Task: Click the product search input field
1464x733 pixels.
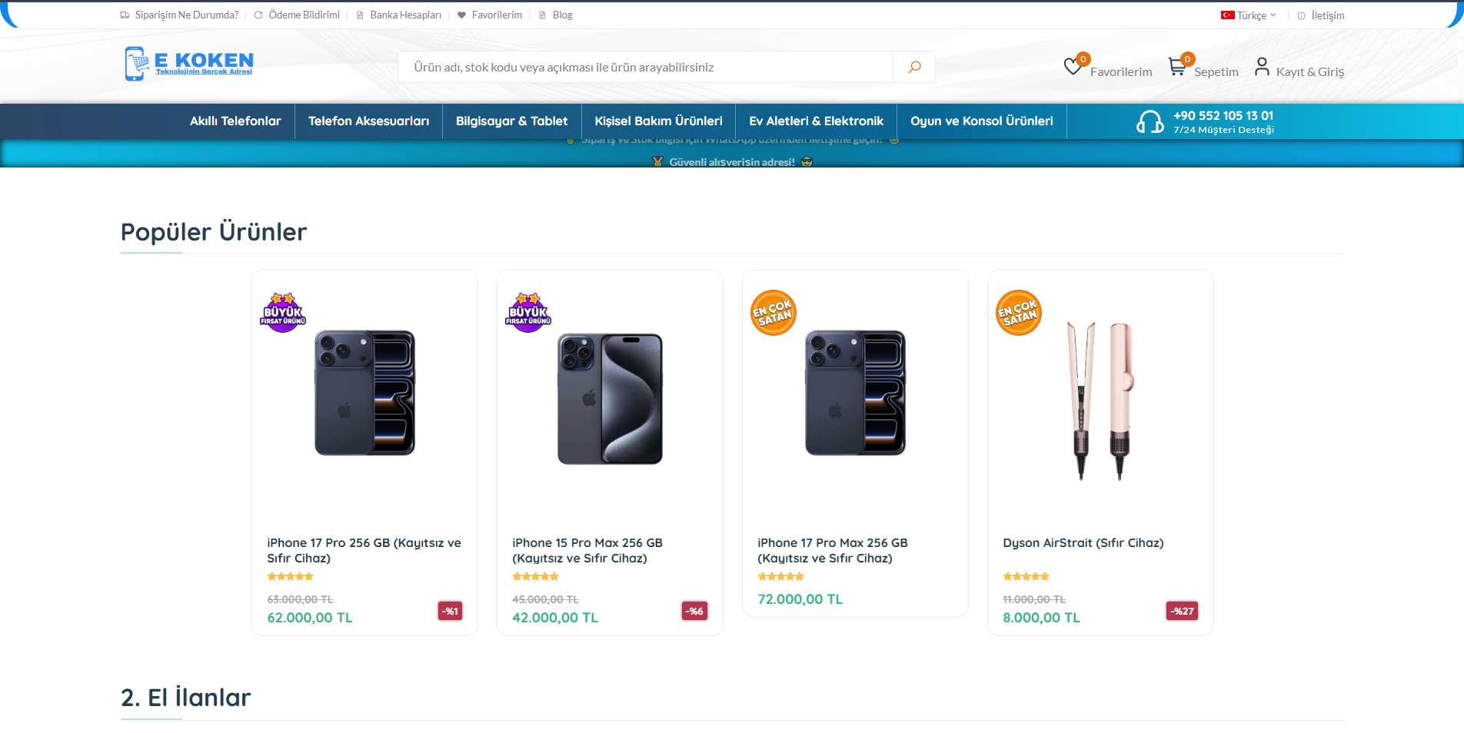Action: [646, 67]
